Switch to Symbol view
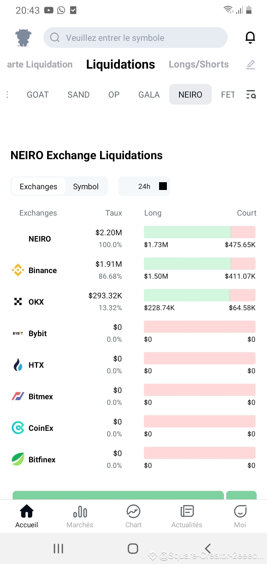 86,186
